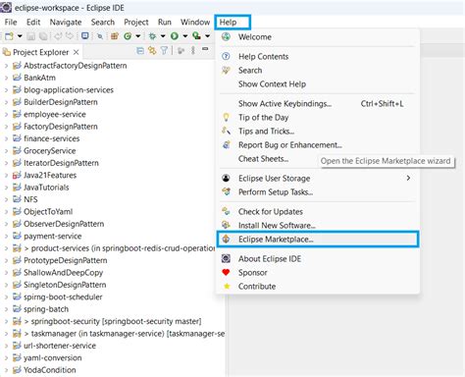Screen dimensions: 465x377
Task: Open the Project menu
Action: tap(136, 23)
